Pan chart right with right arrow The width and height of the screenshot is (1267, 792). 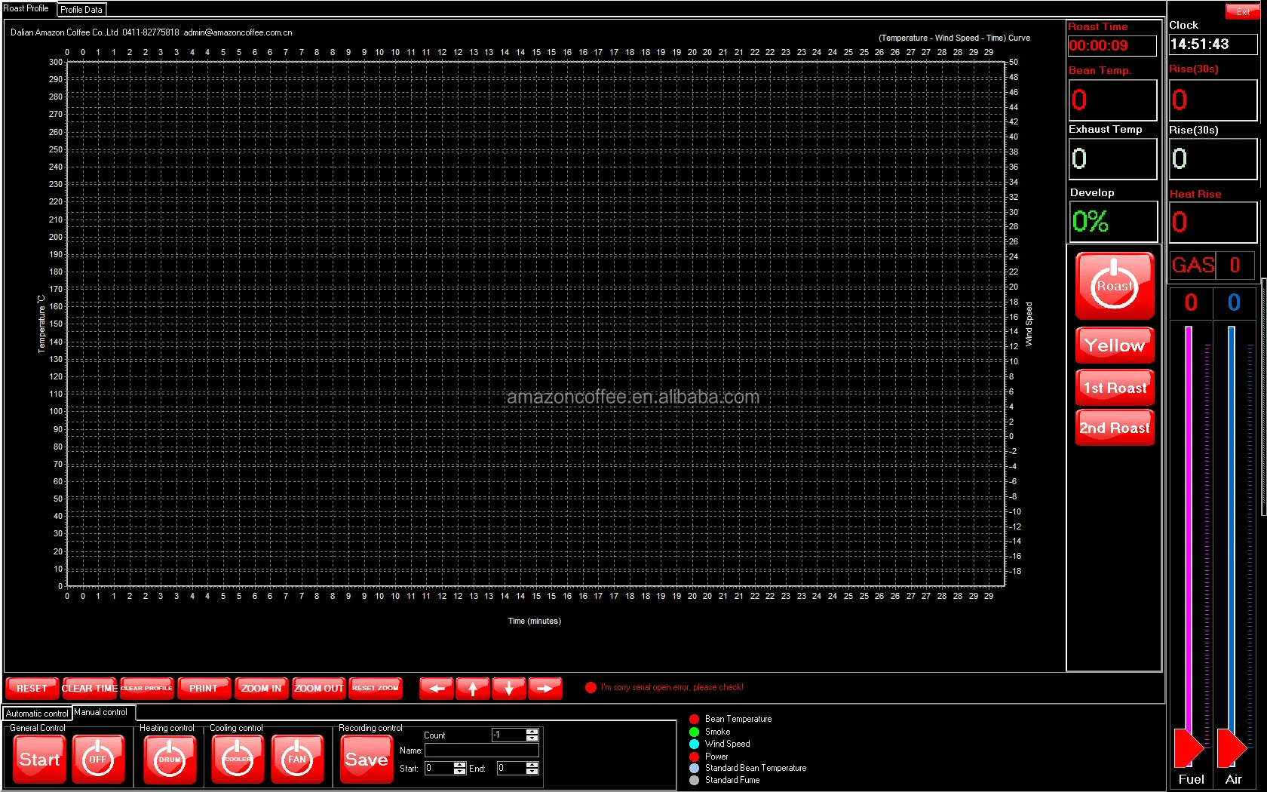[545, 688]
